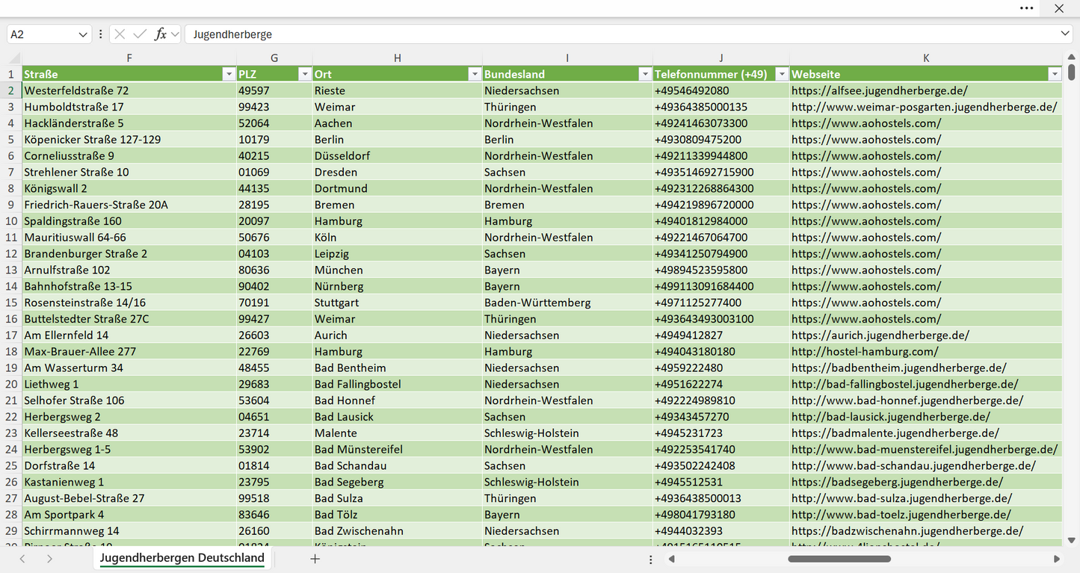1080x573 pixels.
Task: Click the sheet tab bar options dots
Action: coord(651,559)
